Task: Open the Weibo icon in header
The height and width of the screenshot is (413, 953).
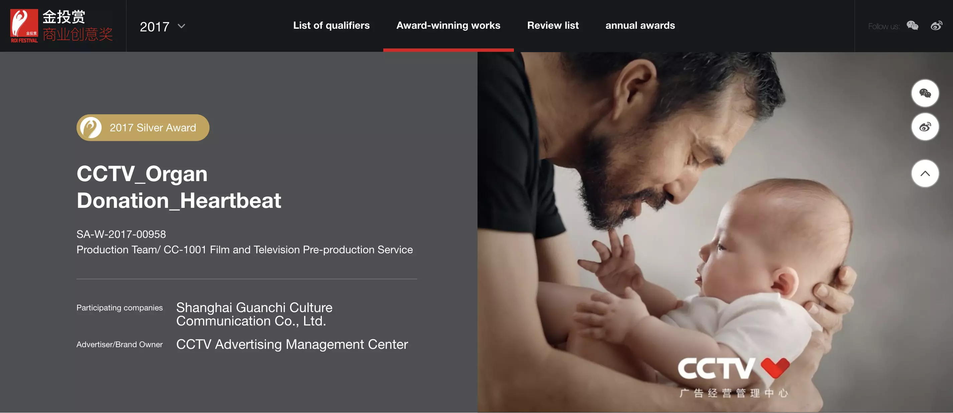Action: click(x=936, y=25)
